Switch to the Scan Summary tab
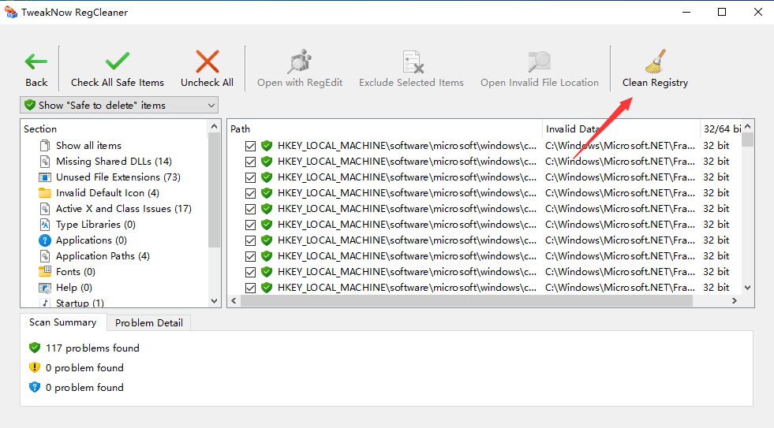This screenshot has height=428, width=774. 62,322
